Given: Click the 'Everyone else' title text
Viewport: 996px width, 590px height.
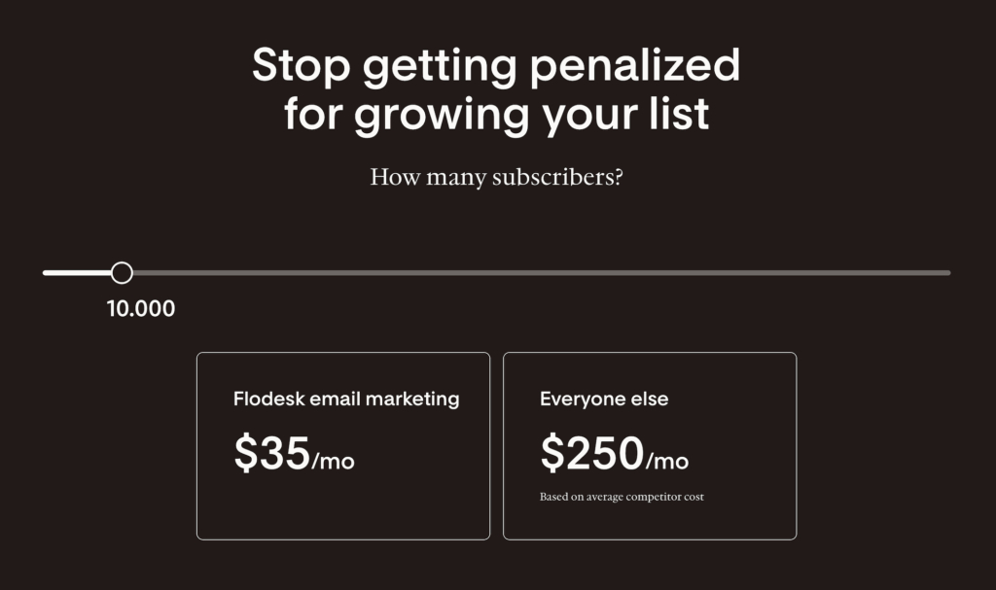Looking at the screenshot, I should tap(604, 399).
